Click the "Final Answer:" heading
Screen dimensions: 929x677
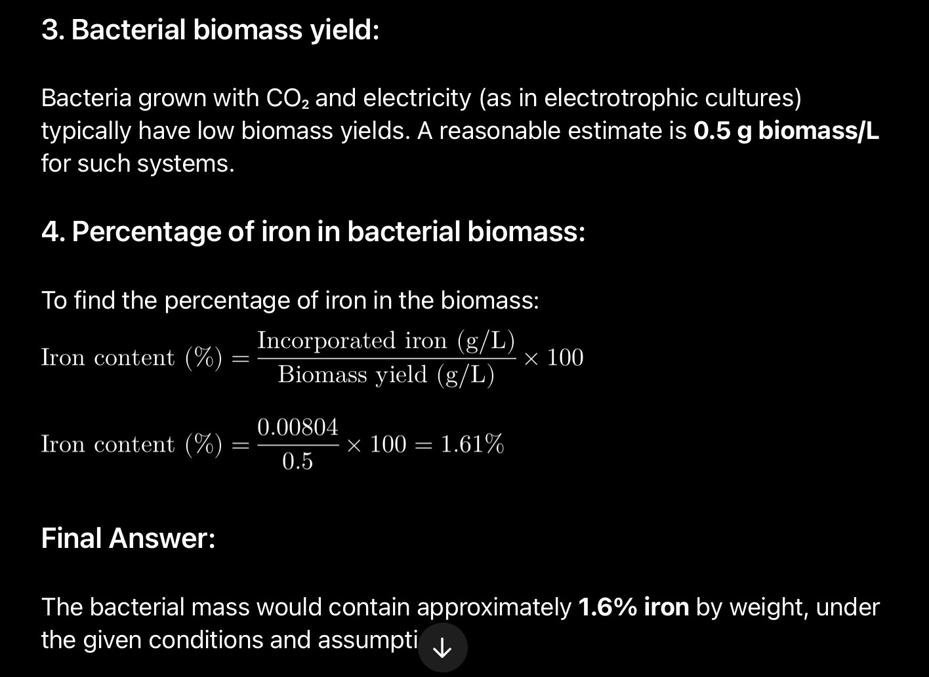click(128, 538)
